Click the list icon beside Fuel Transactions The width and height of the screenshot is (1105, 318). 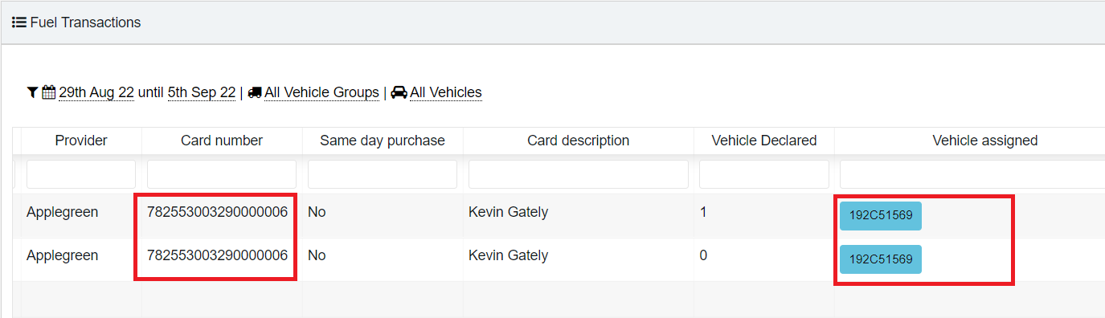pos(19,22)
